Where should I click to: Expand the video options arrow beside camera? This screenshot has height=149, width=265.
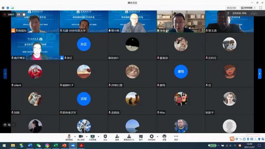click(87, 136)
